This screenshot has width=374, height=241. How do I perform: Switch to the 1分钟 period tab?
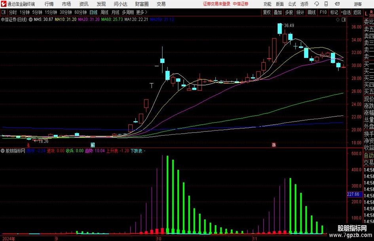click(25, 12)
